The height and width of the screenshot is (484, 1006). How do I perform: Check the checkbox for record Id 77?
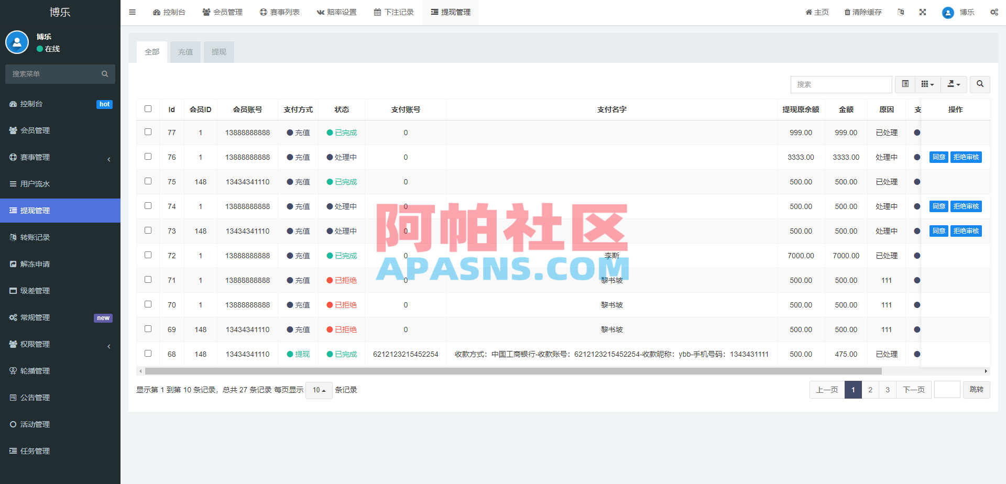click(x=148, y=132)
